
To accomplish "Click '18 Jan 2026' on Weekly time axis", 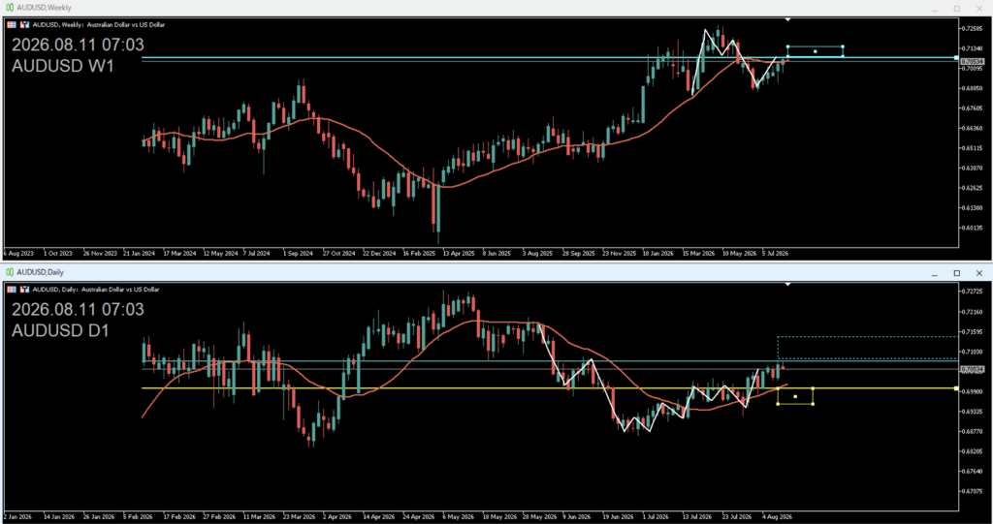I will click(x=657, y=253).
